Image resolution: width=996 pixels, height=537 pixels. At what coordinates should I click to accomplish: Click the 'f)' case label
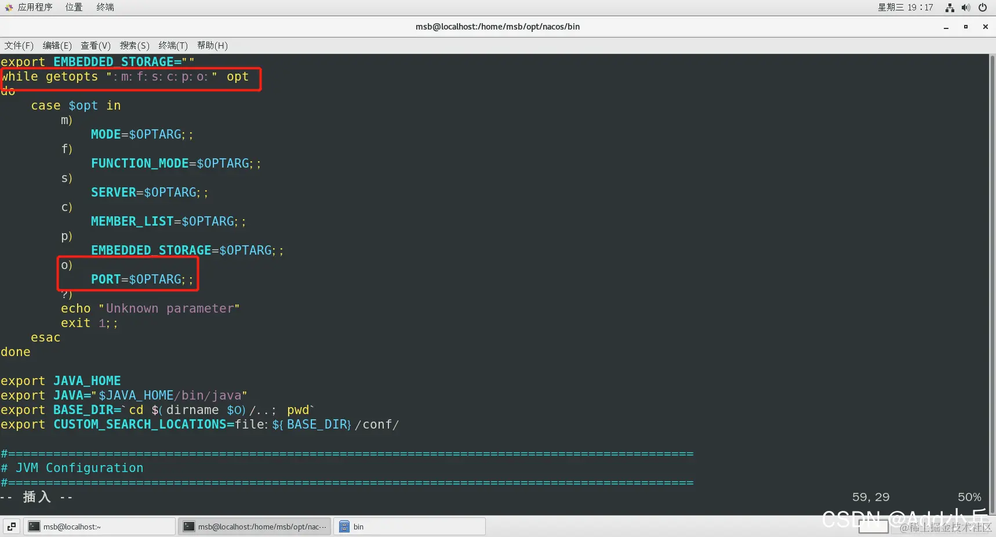tap(67, 149)
